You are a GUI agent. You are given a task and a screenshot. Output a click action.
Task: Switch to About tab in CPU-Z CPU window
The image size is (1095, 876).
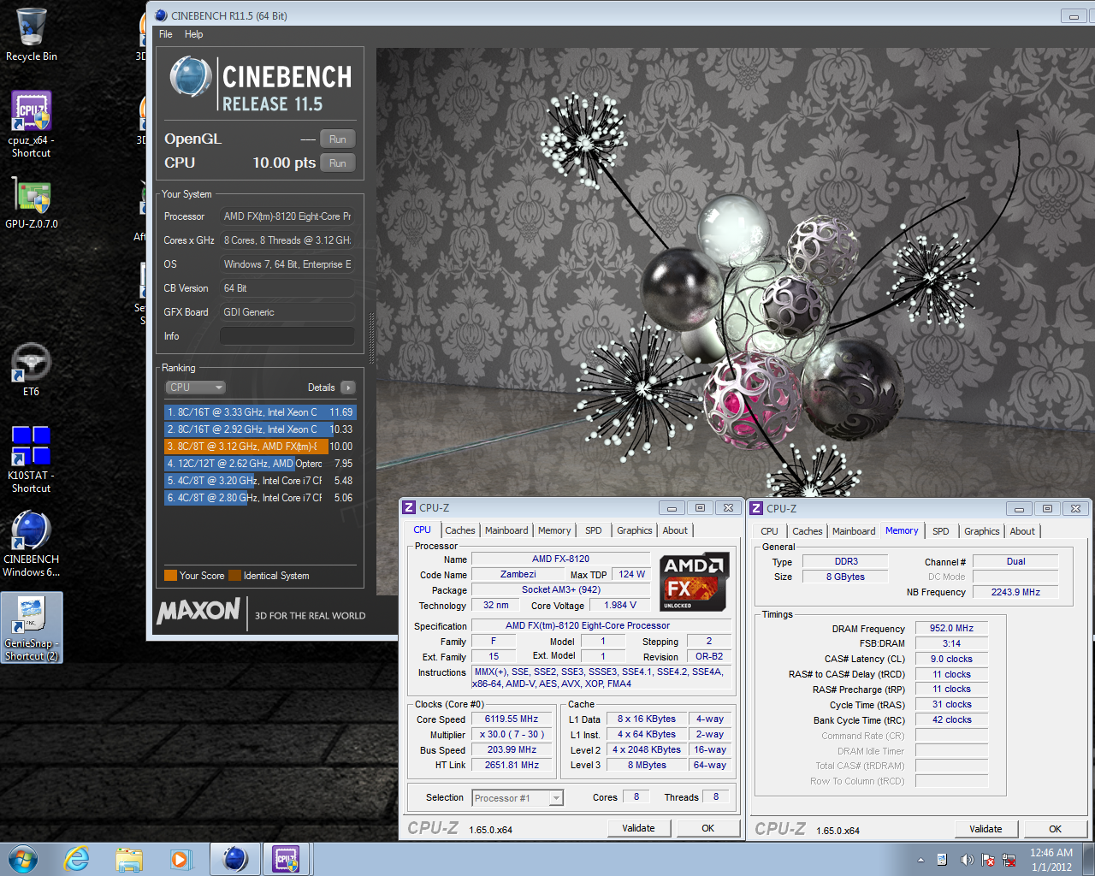click(675, 530)
